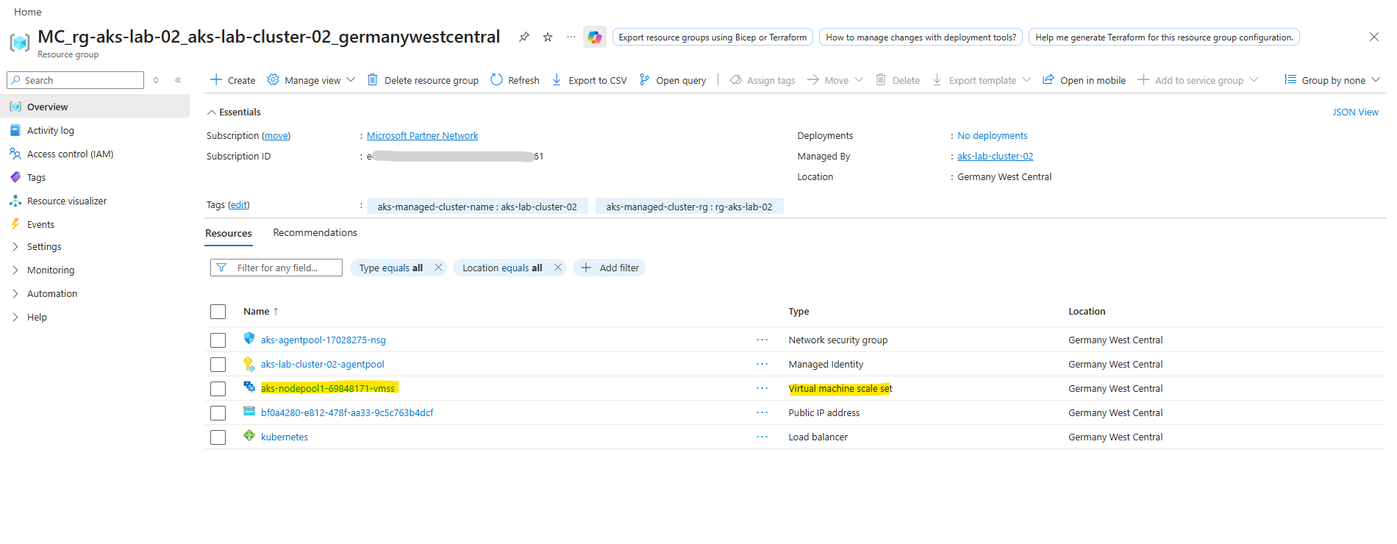Click the Refresh toolbar icon
The width and height of the screenshot is (1397, 544).
(x=515, y=80)
